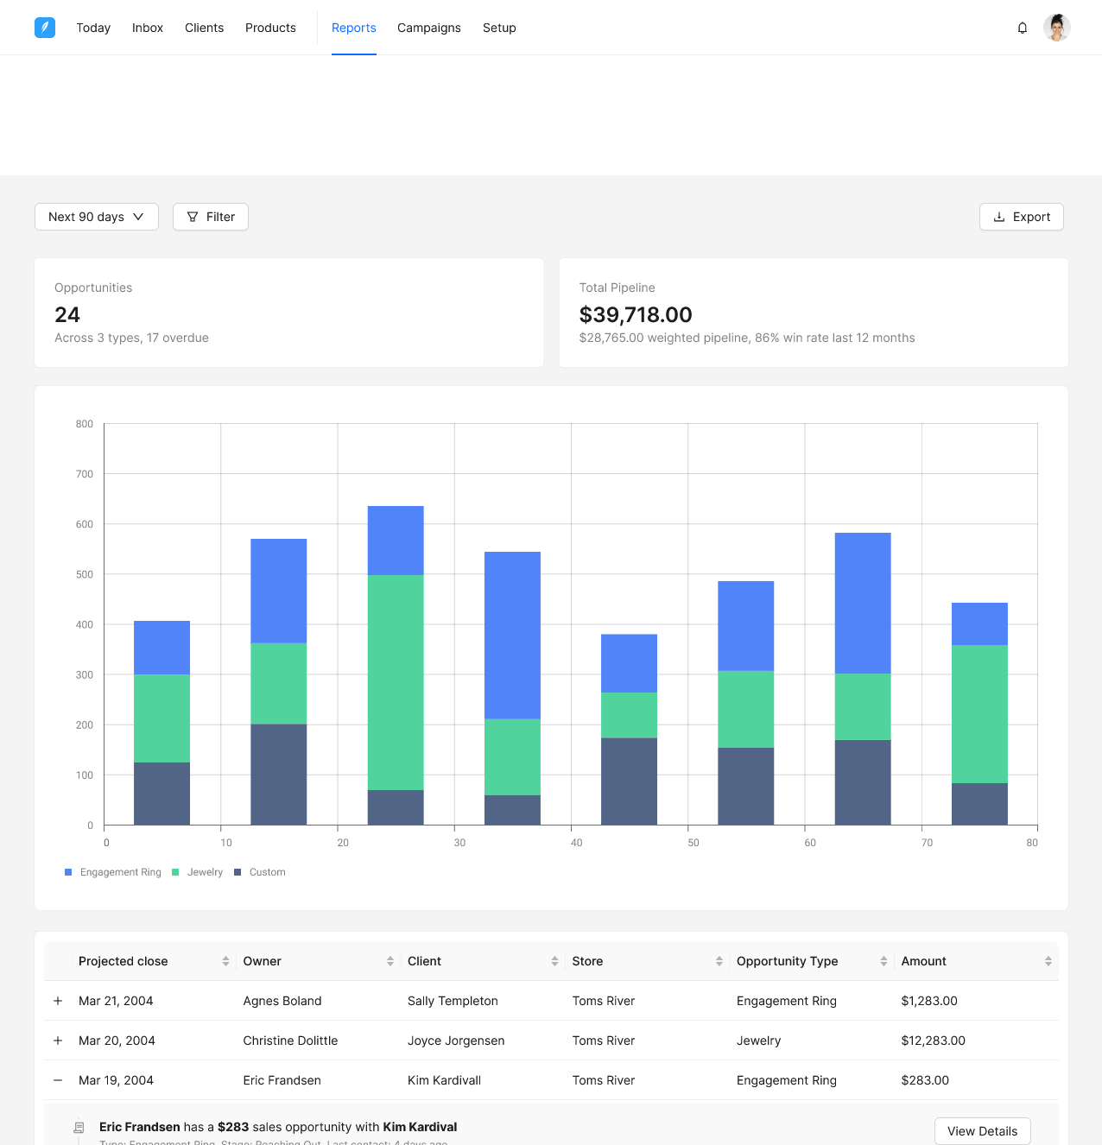1102x1145 pixels.
Task: Expand the Mar 20, 2004 row
Action: pyautogui.click(x=58, y=1041)
